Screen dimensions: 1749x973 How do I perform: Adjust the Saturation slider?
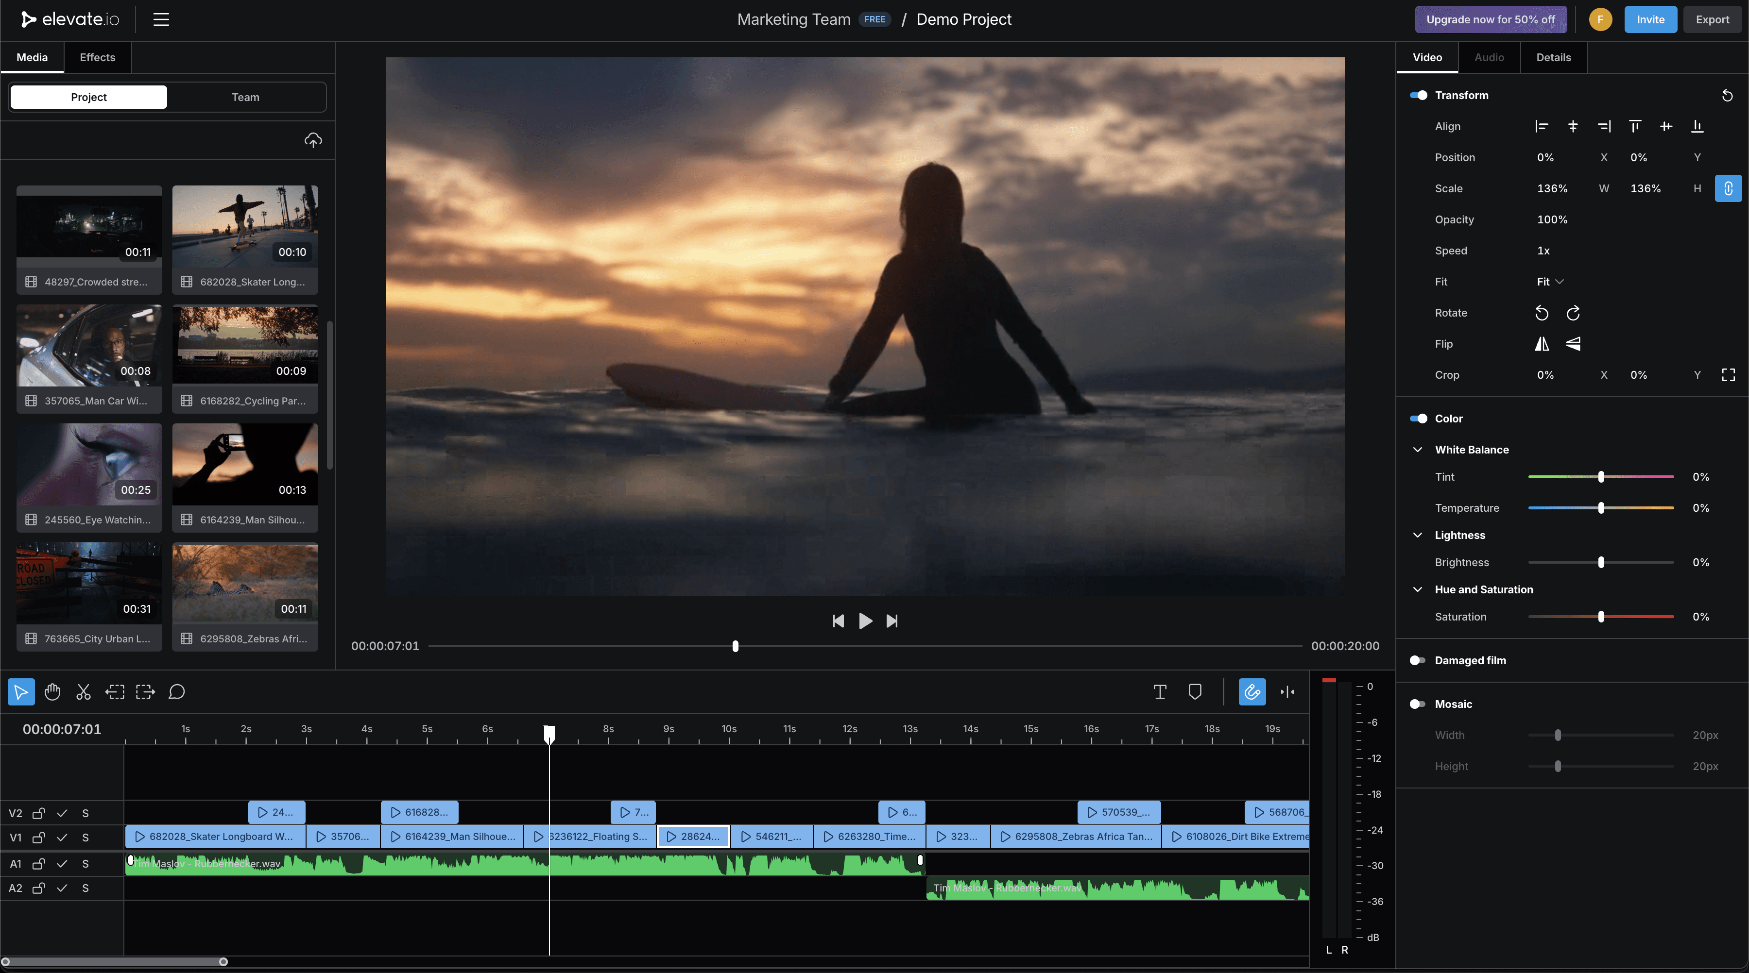1601,617
